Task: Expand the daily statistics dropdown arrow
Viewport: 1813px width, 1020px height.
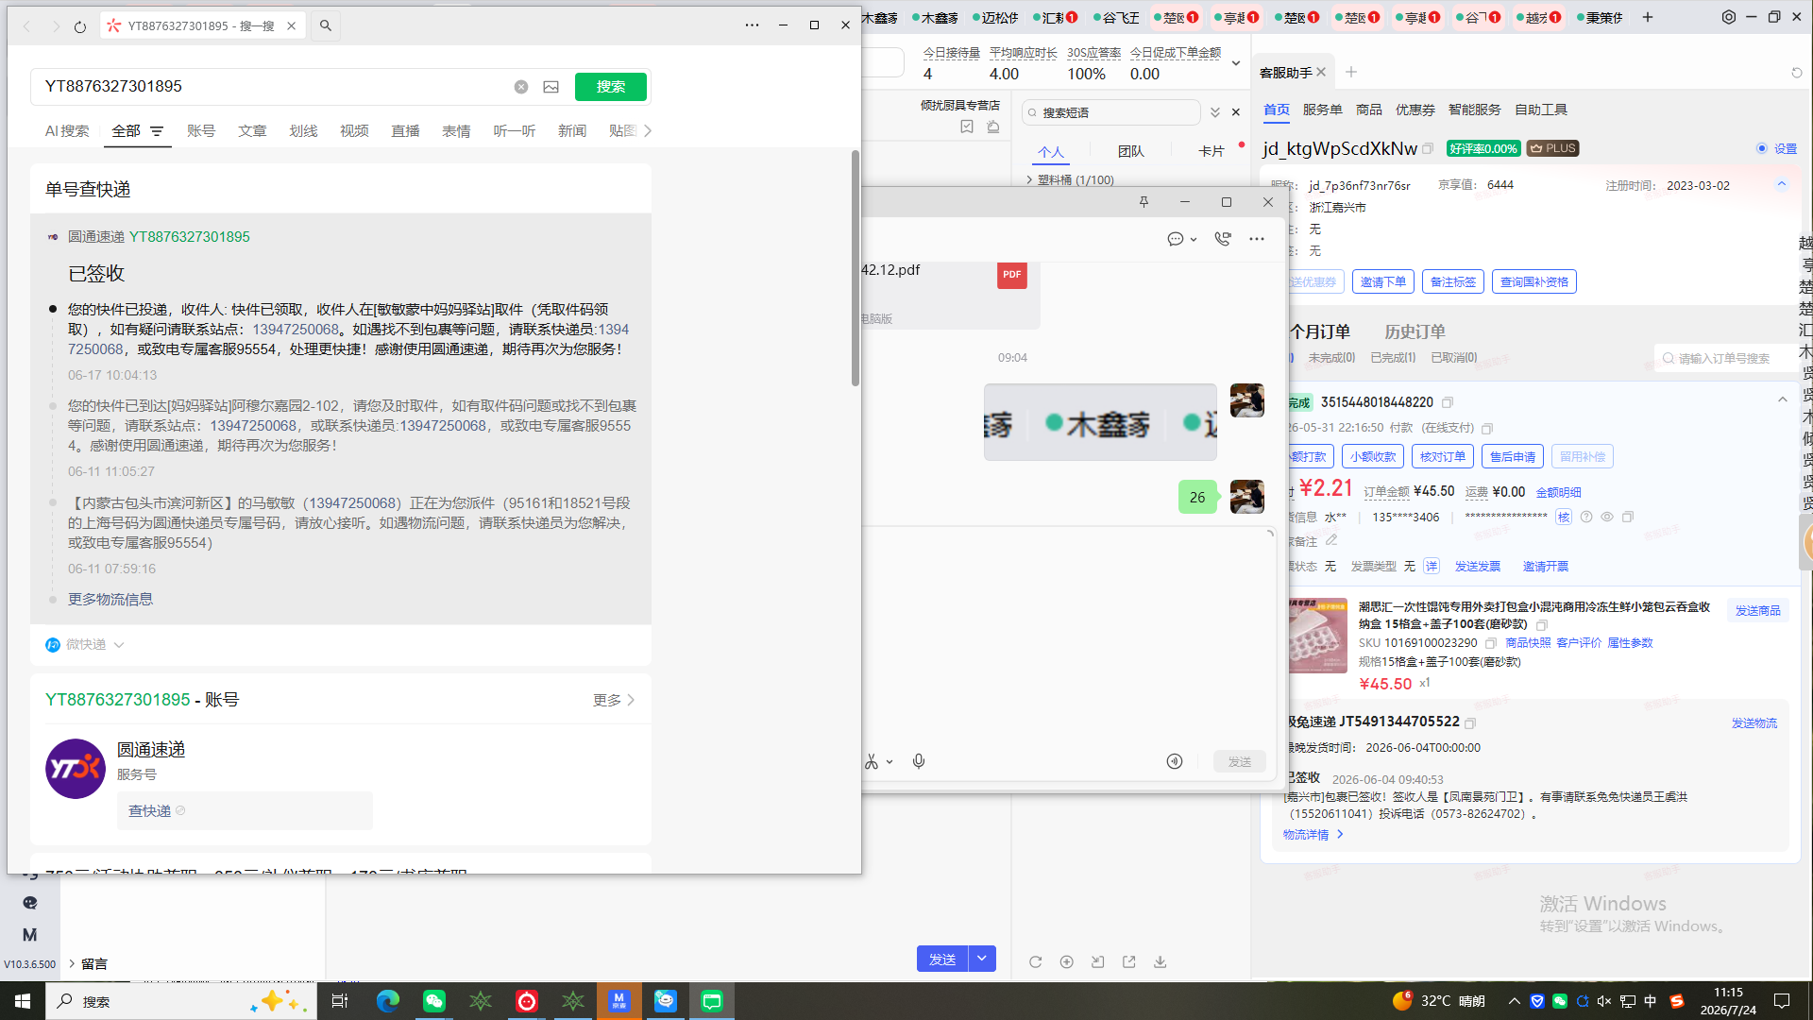Action: pos(1236,63)
